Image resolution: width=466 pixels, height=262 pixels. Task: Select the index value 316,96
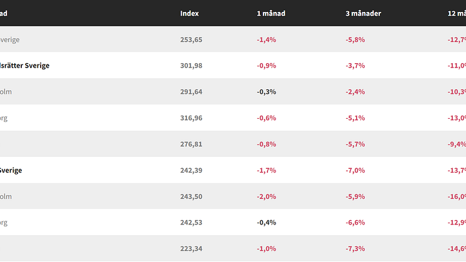[x=191, y=118]
